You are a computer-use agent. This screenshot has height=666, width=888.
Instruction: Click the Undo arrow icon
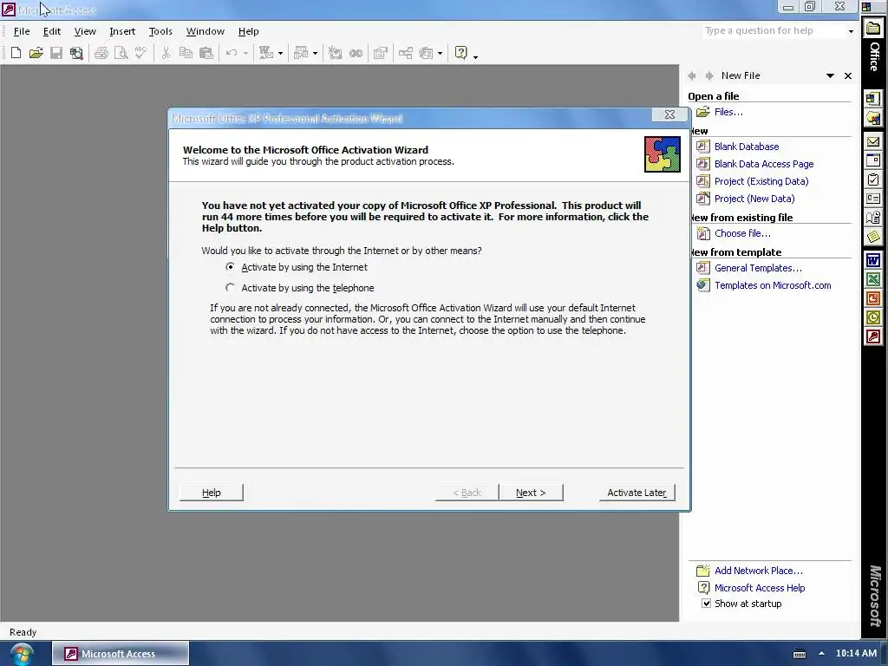click(x=232, y=53)
